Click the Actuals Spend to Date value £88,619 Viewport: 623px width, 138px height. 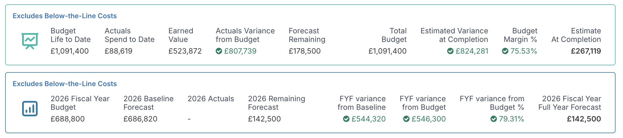point(118,51)
